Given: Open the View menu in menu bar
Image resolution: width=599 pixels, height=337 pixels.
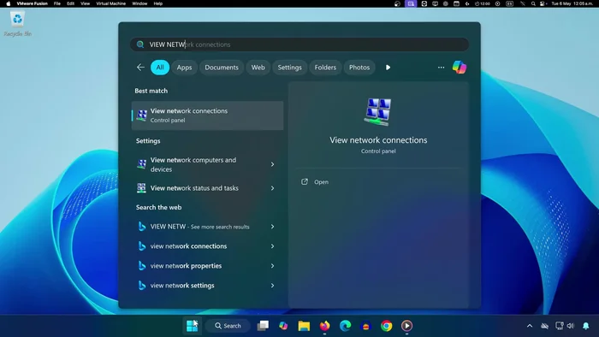Looking at the screenshot, I should click(85, 3).
